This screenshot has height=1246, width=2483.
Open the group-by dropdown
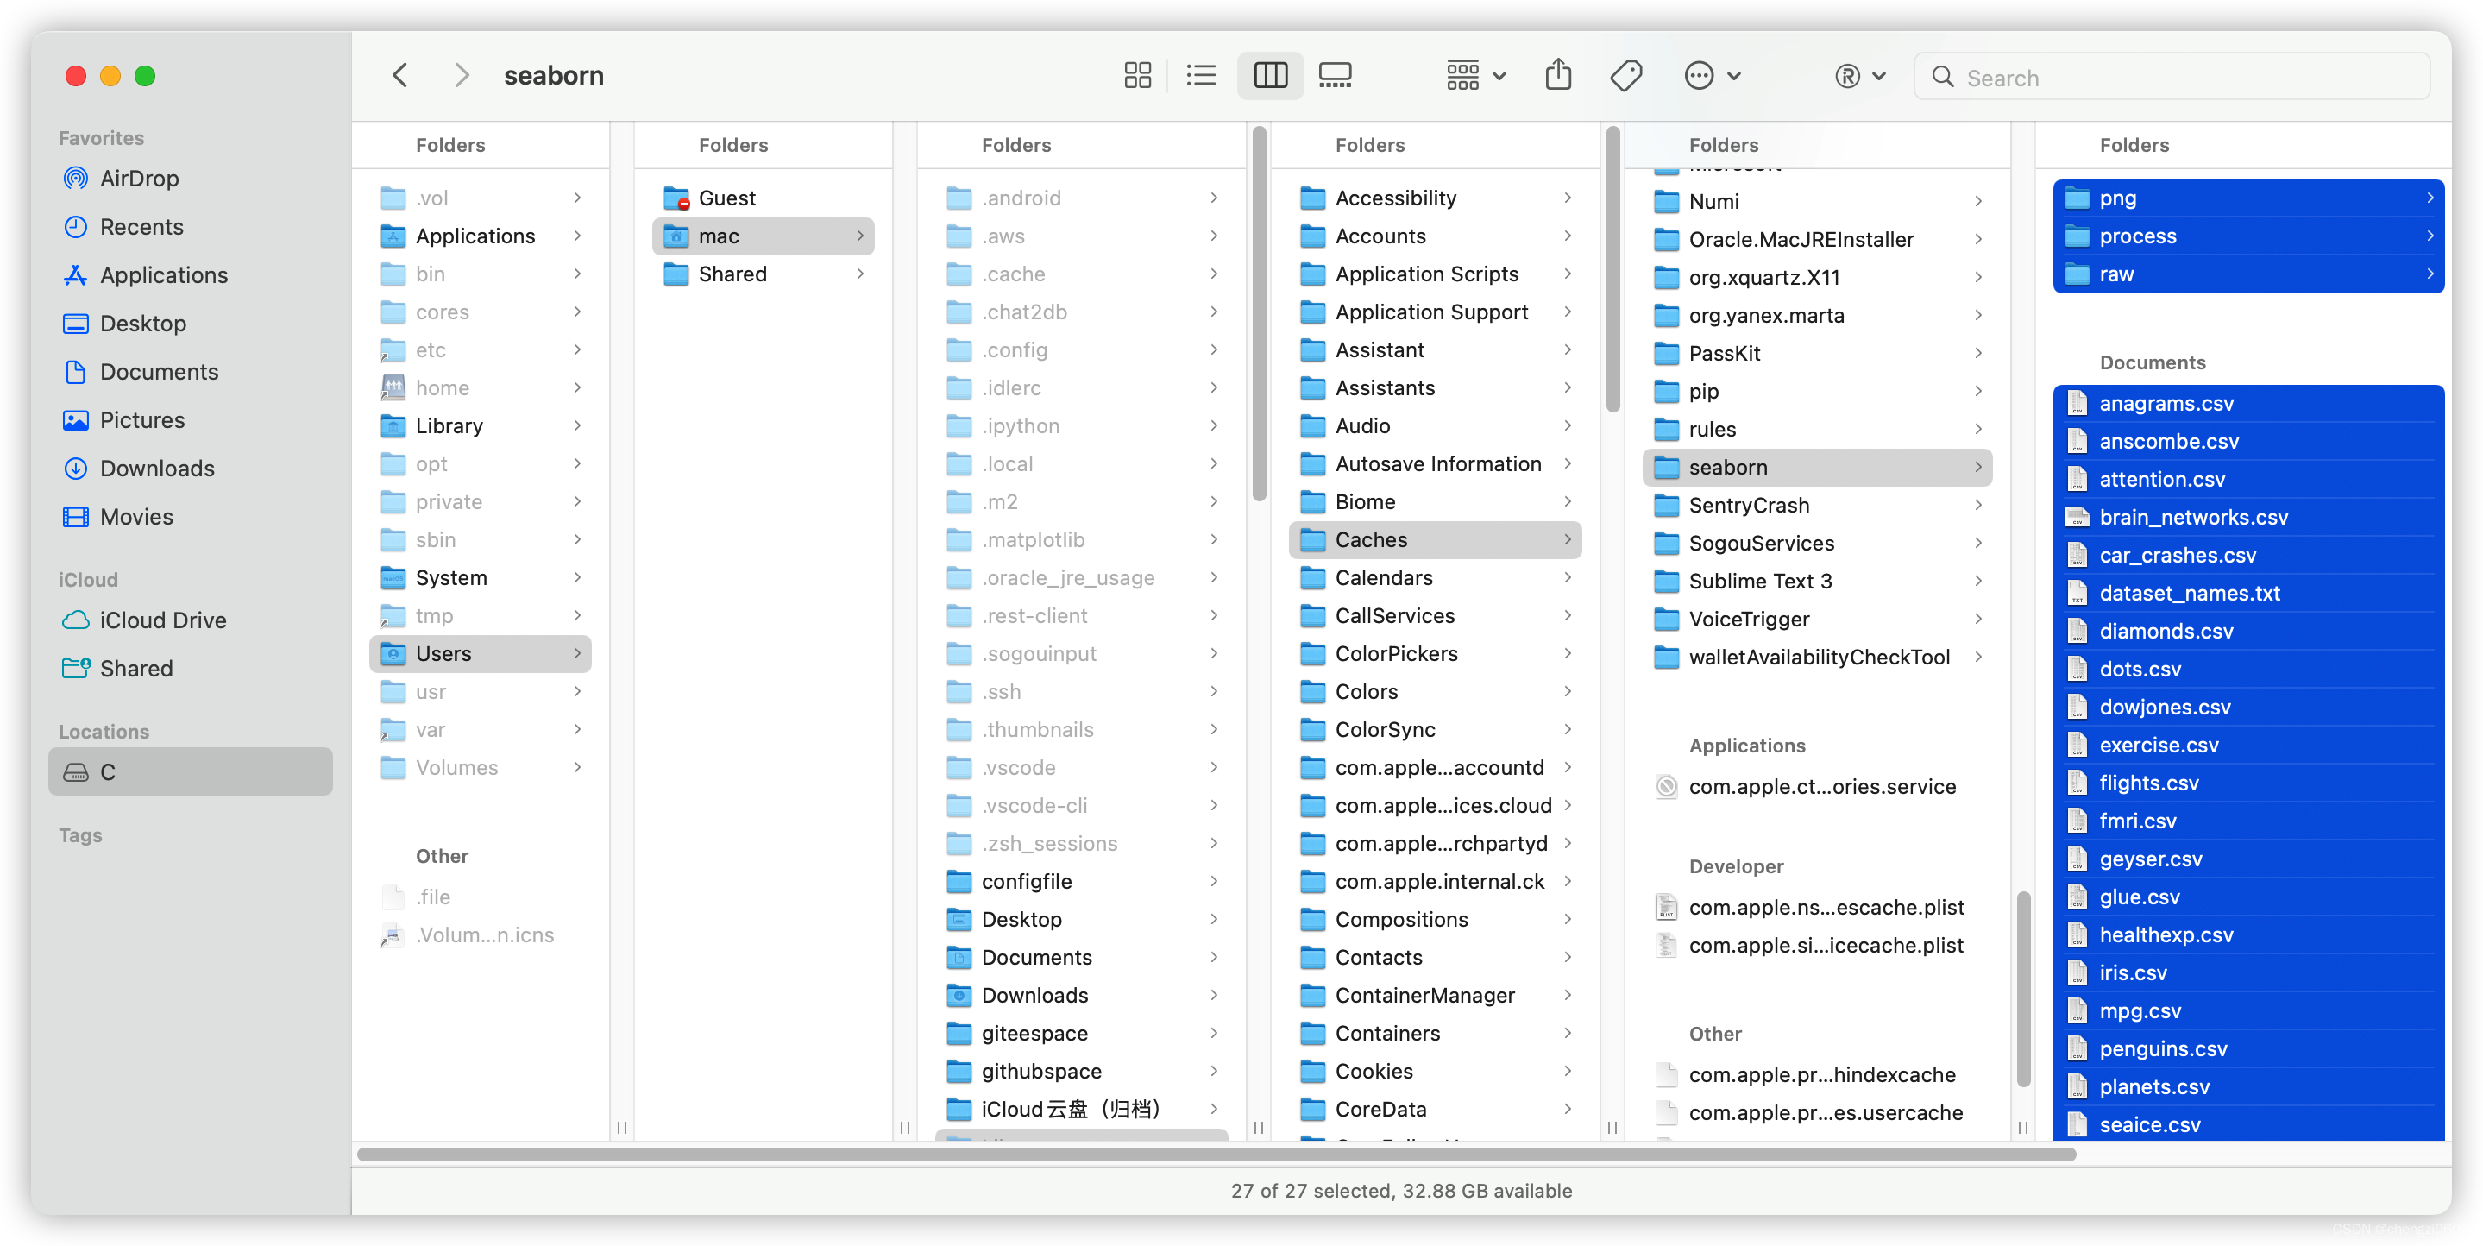pos(1475,75)
